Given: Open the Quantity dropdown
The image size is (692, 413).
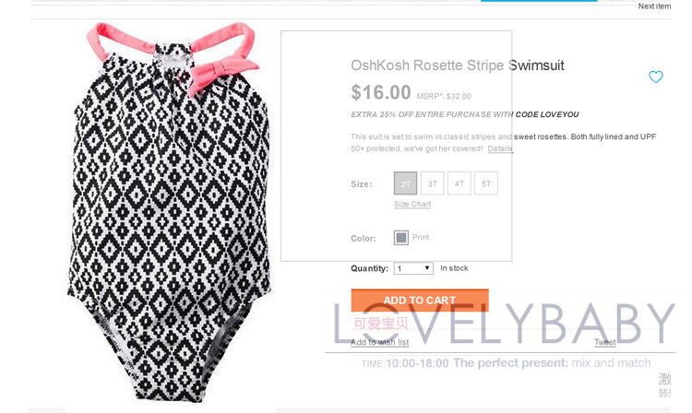Looking at the screenshot, I should pos(413,268).
